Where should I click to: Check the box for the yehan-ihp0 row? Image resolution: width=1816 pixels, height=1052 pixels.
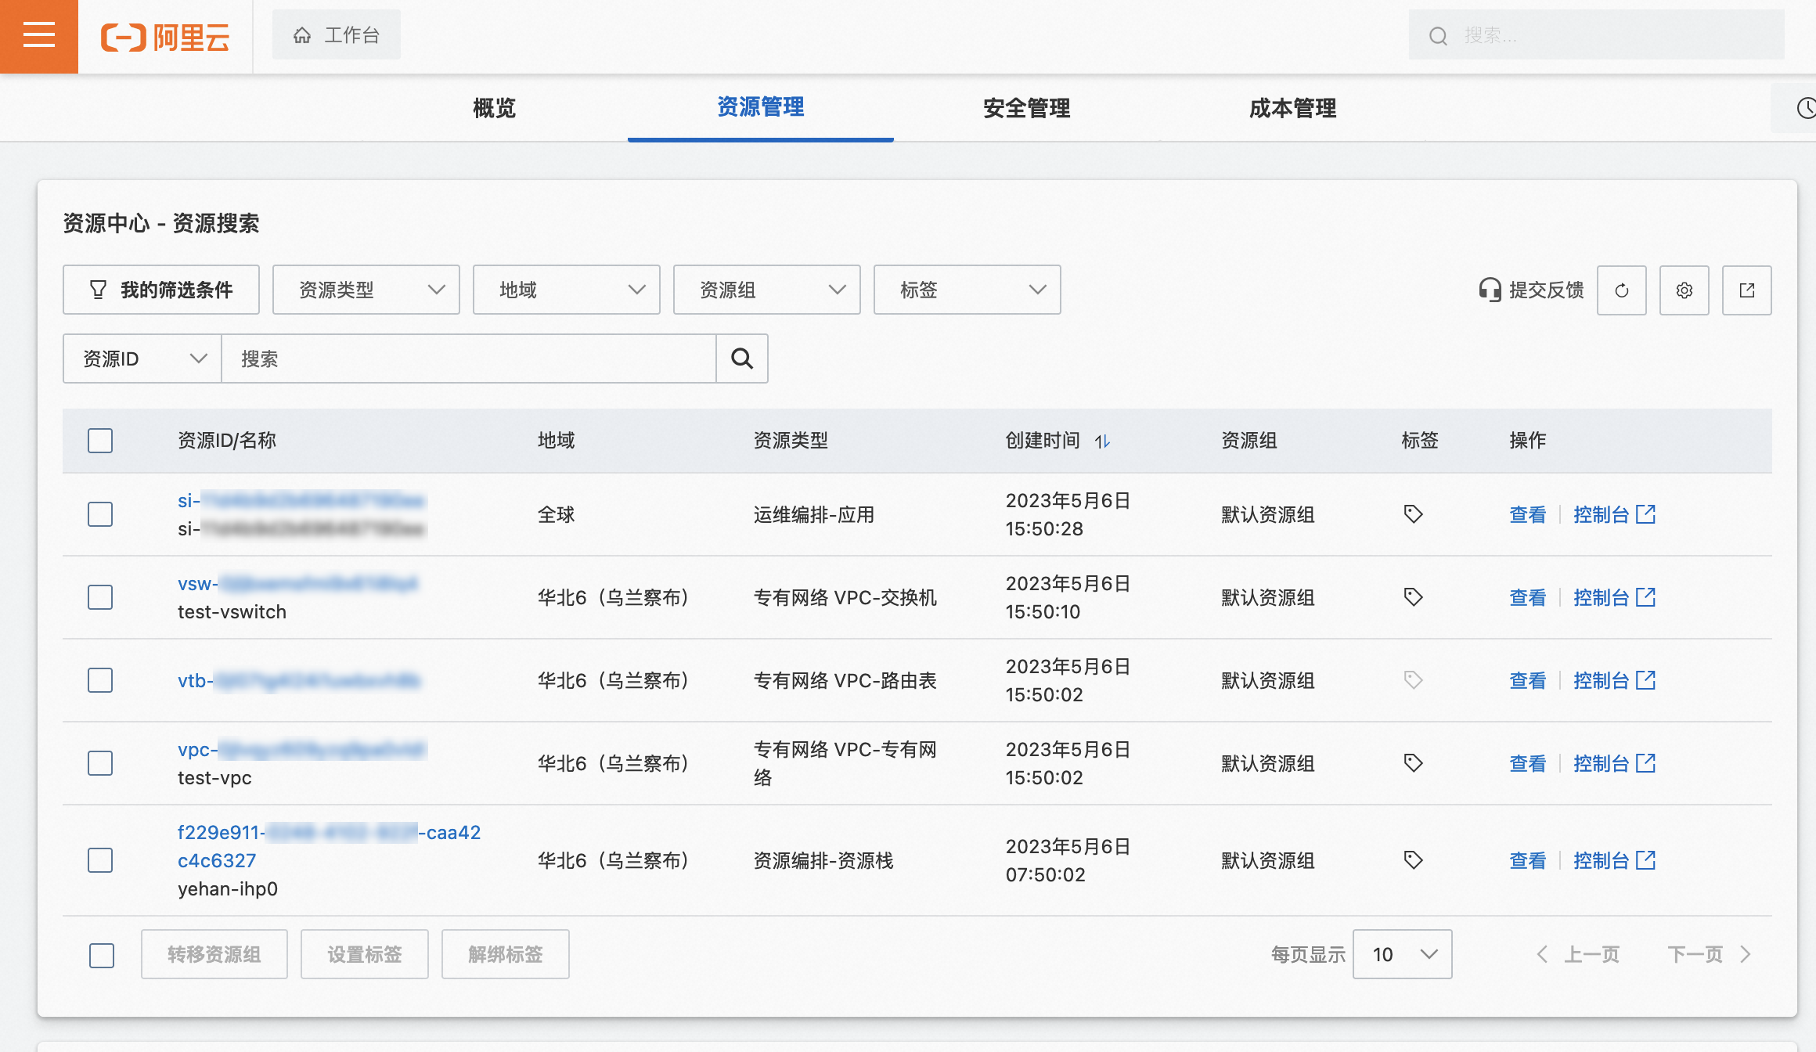[100, 860]
